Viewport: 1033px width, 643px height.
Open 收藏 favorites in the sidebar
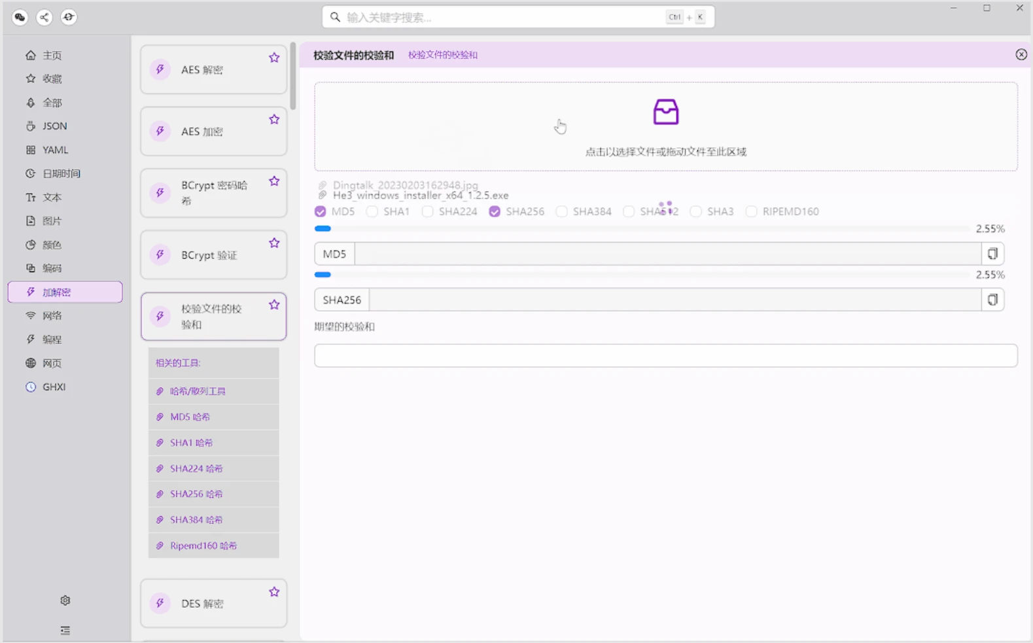[x=65, y=78]
